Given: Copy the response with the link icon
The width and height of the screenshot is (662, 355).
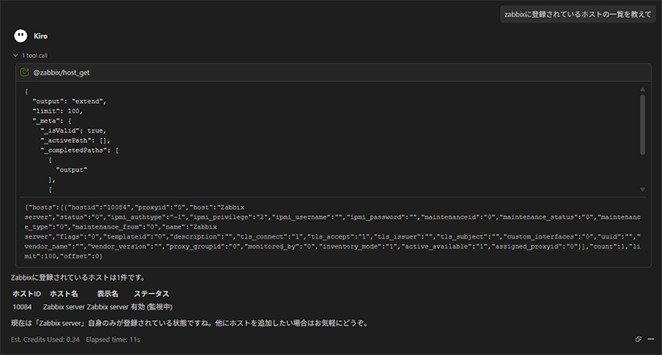Looking at the screenshot, I should [638, 339].
